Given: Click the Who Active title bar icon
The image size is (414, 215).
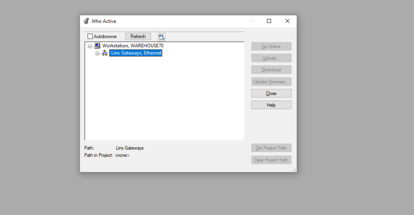Looking at the screenshot, I should (86, 21).
